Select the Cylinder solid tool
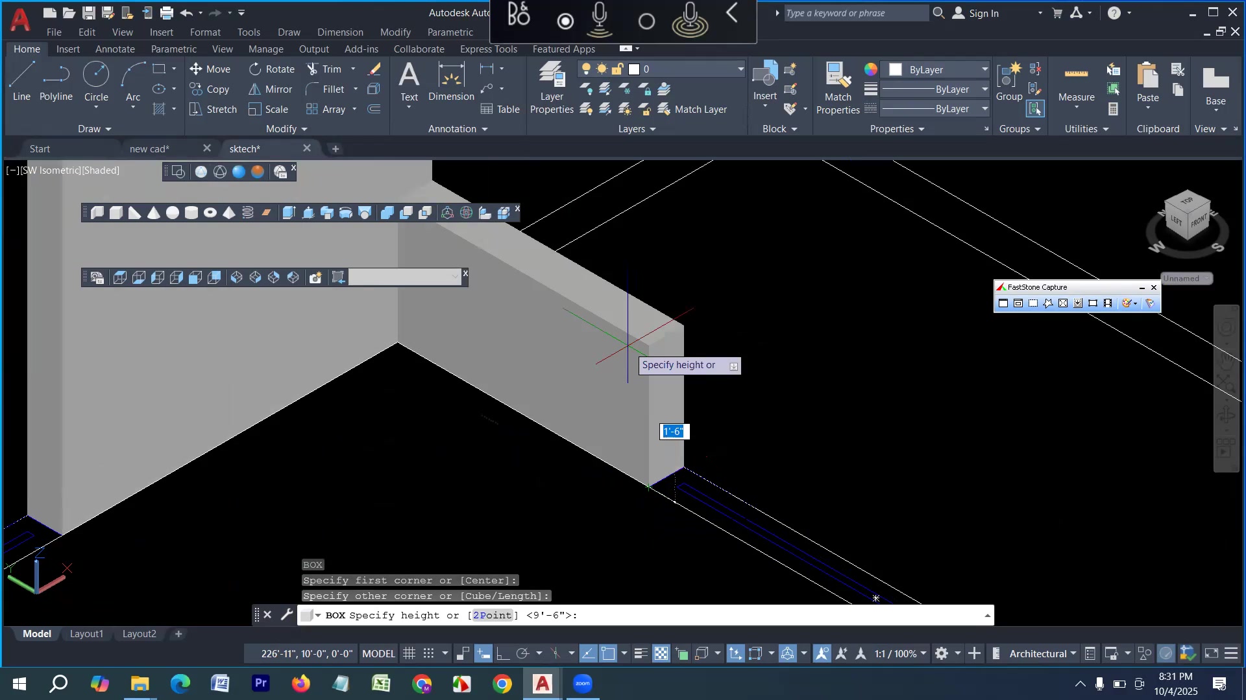Image resolution: width=1246 pixels, height=700 pixels. pos(191,213)
